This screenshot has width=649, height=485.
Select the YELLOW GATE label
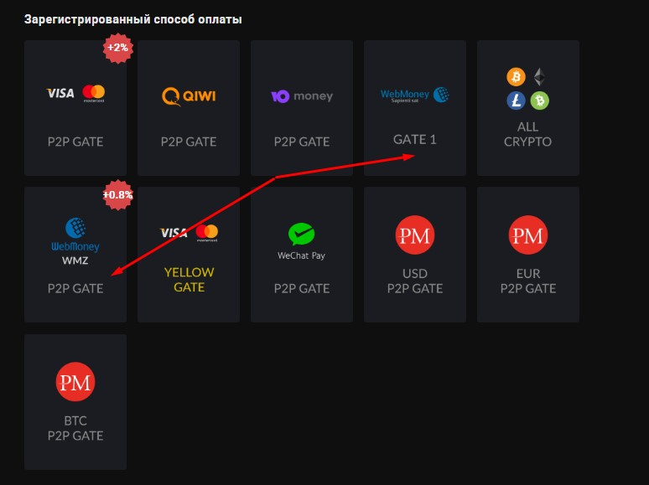click(x=189, y=280)
